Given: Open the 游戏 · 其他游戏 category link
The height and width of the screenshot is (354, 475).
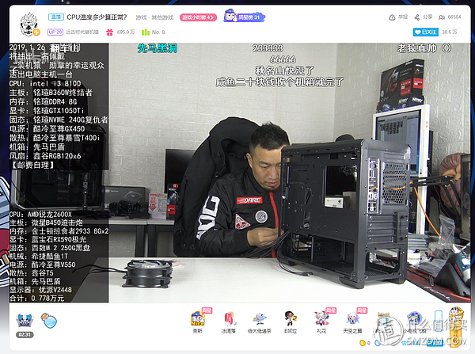Looking at the screenshot, I should 154,17.
